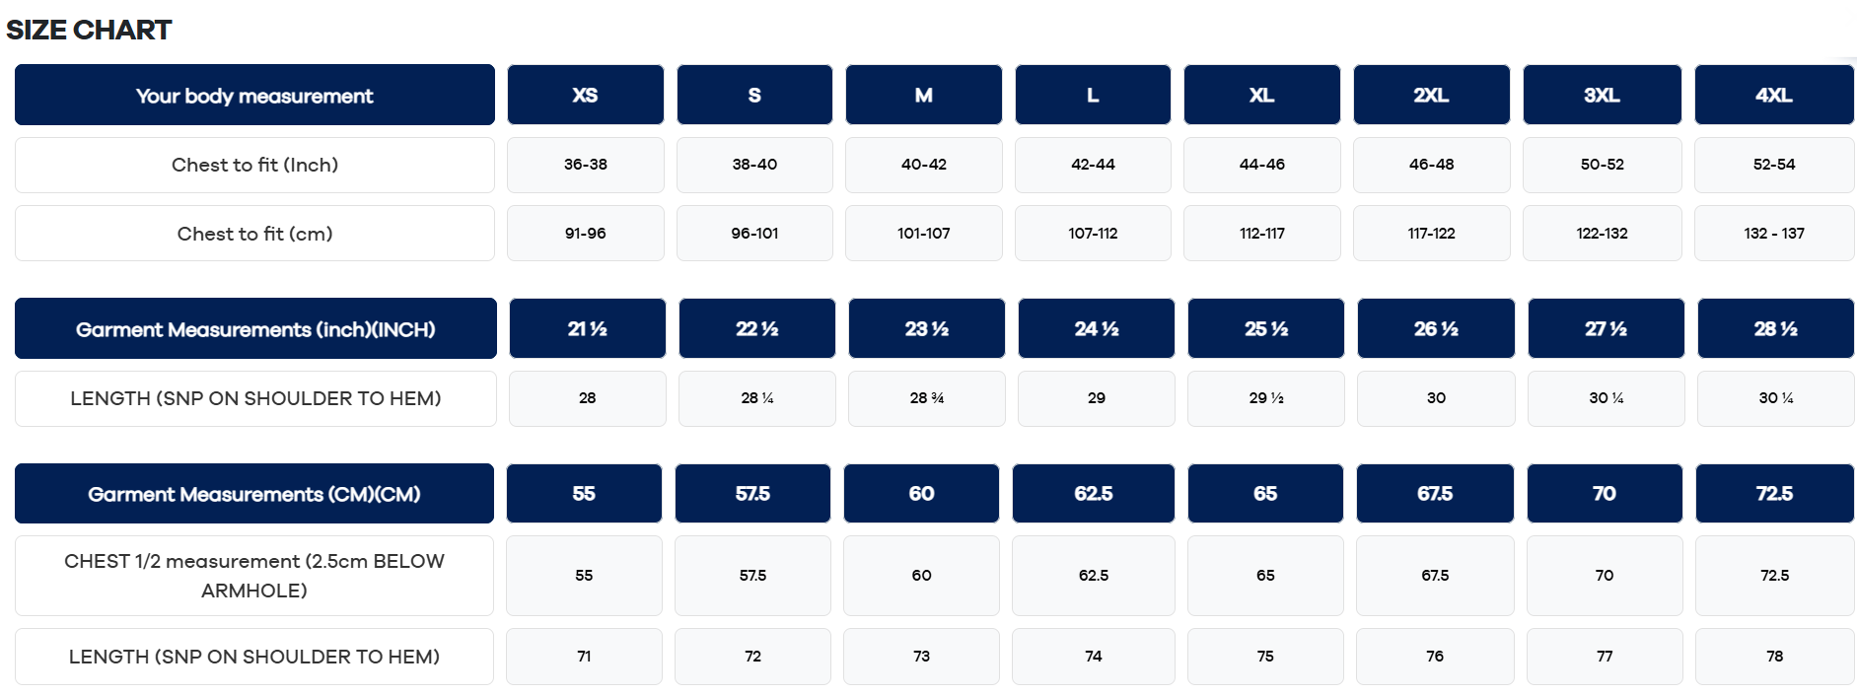Select the 50-52 chest inch cell
This screenshot has width=1857, height=696.
coord(1602,165)
